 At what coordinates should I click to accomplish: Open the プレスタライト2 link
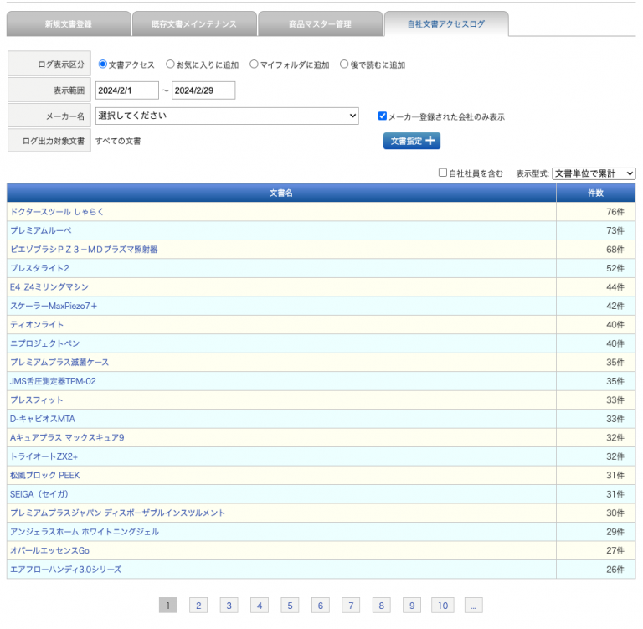click(x=39, y=268)
